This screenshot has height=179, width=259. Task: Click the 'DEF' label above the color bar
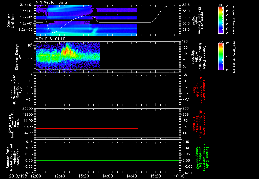coord(221,42)
